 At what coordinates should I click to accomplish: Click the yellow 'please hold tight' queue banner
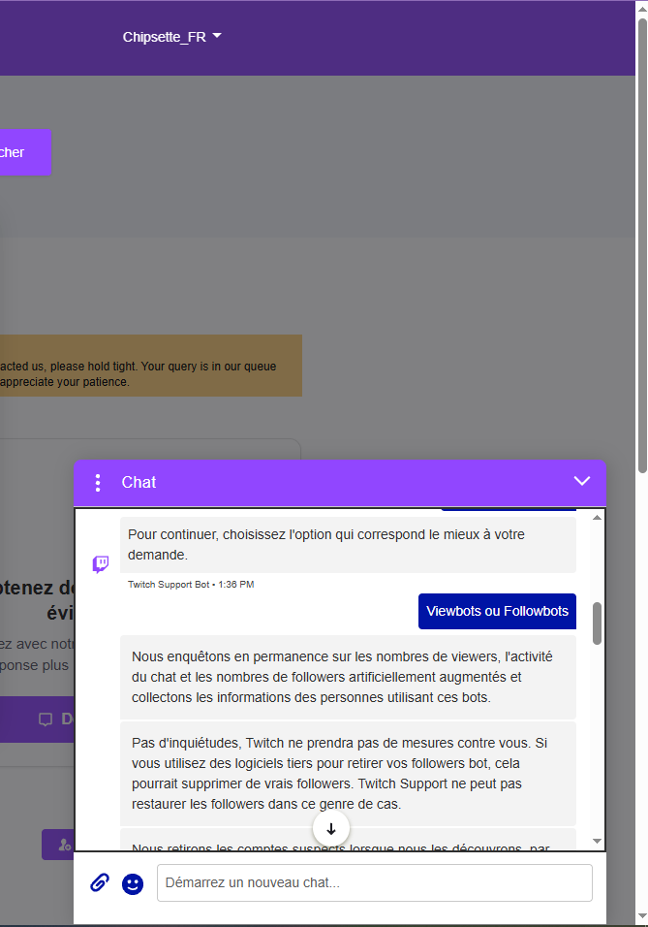click(151, 366)
